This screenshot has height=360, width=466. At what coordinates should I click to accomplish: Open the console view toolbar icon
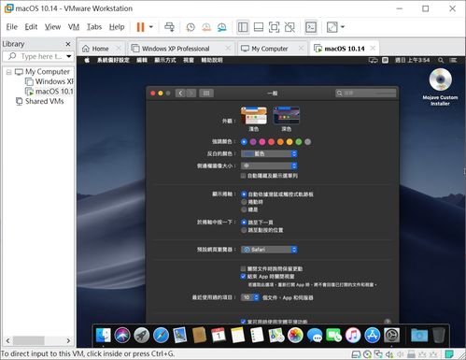coord(311,27)
